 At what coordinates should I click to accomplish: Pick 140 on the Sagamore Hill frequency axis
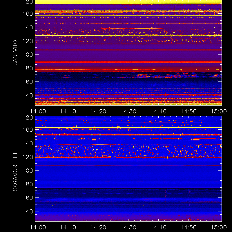[x=28, y=143]
